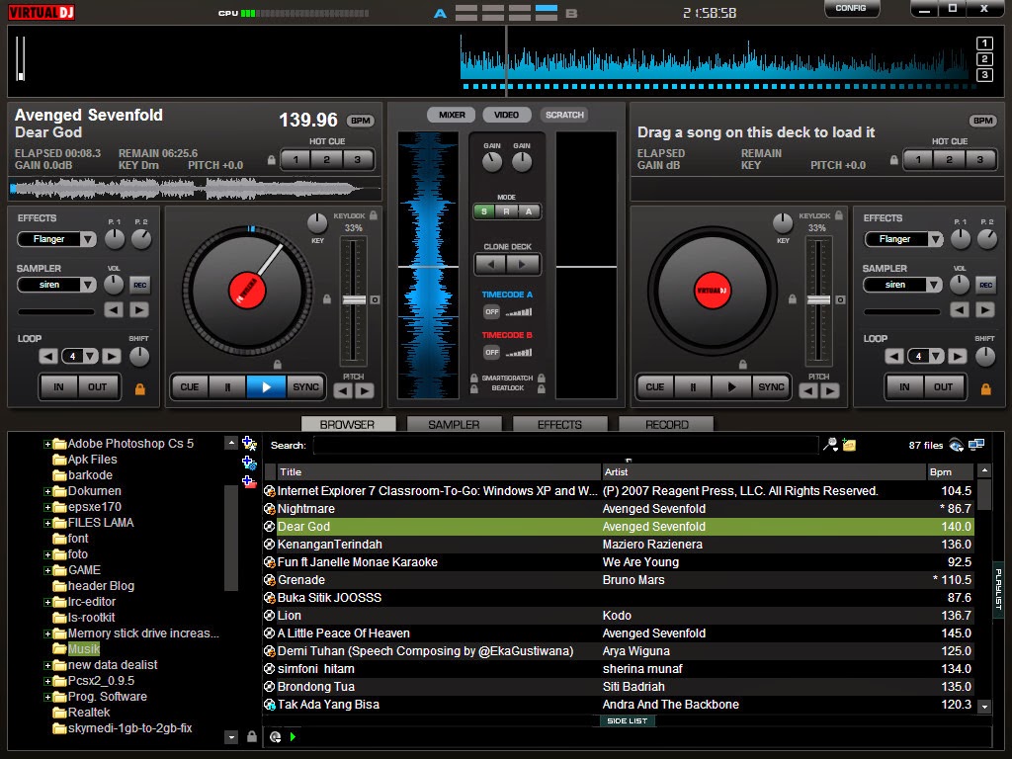Open the Flanger effect dropdown on left deck

point(88,239)
